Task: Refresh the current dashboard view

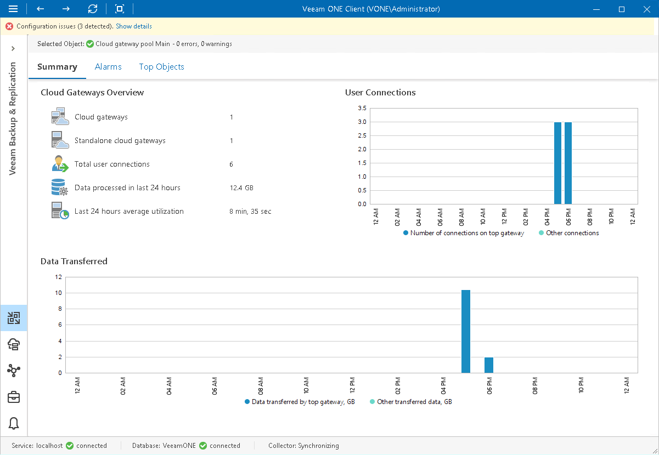Action: click(92, 9)
